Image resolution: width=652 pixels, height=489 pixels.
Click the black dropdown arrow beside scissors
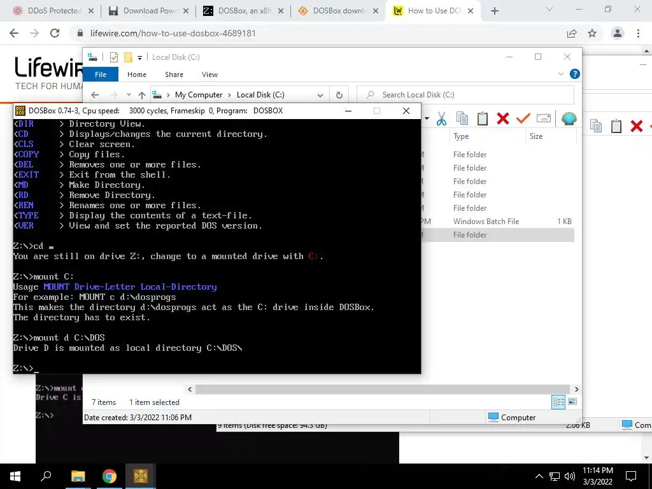tap(427, 119)
